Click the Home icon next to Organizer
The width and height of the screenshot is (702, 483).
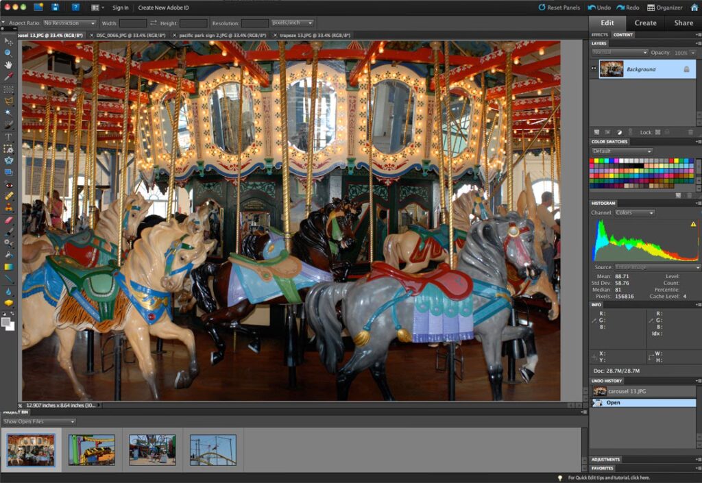click(x=694, y=8)
